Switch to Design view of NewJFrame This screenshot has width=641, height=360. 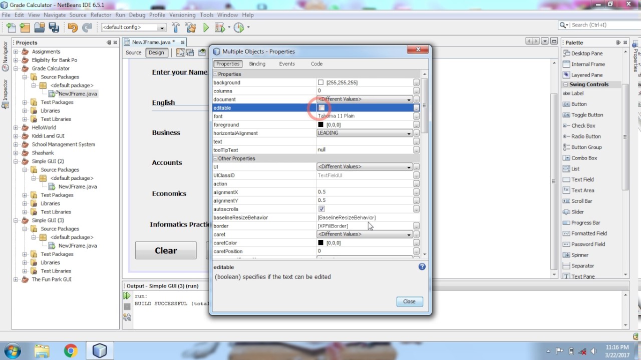click(x=156, y=52)
